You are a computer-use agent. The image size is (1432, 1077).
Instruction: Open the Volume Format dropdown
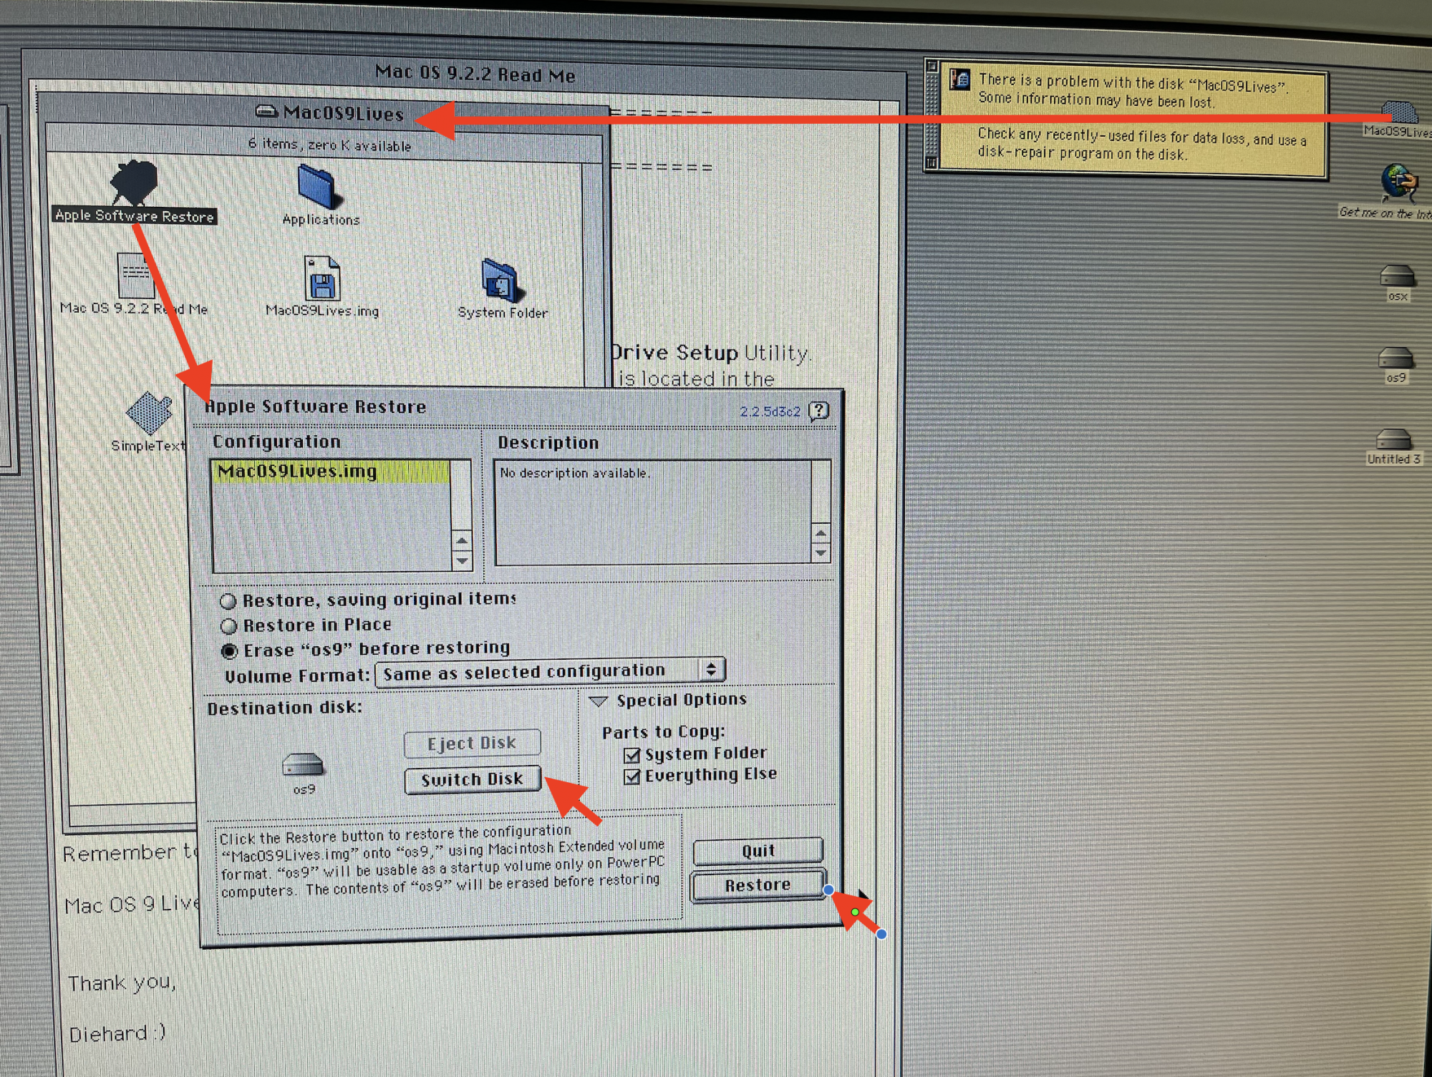550,671
